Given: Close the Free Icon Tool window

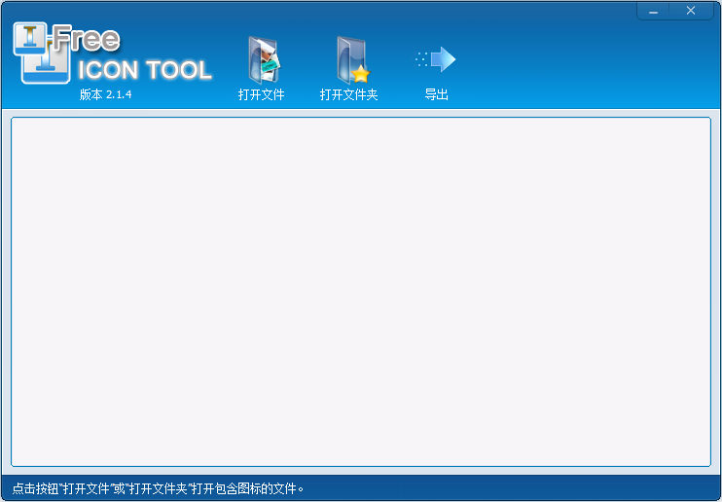Looking at the screenshot, I should pyautogui.click(x=691, y=11).
